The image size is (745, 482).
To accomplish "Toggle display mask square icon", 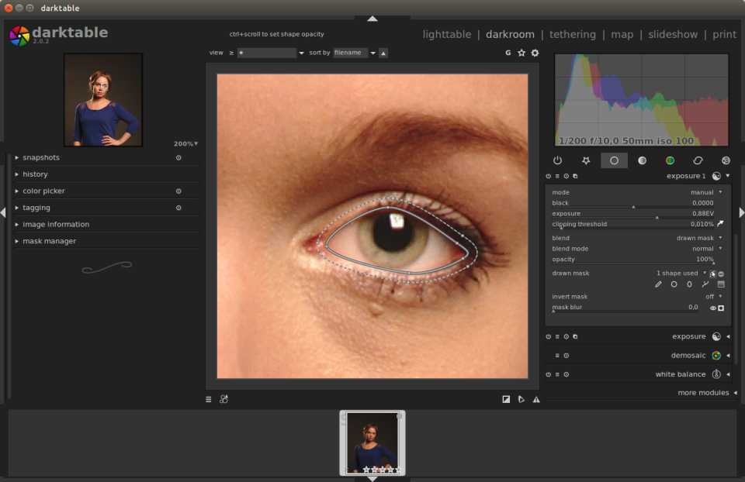I will [721, 308].
